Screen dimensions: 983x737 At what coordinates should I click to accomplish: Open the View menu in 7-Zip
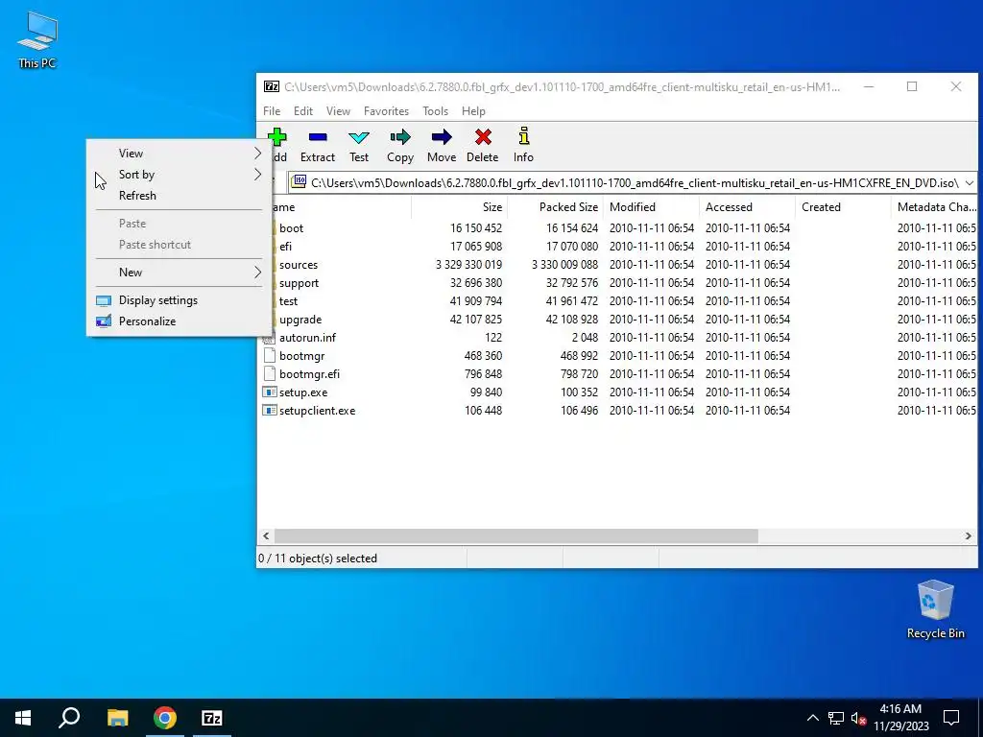pos(338,111)
